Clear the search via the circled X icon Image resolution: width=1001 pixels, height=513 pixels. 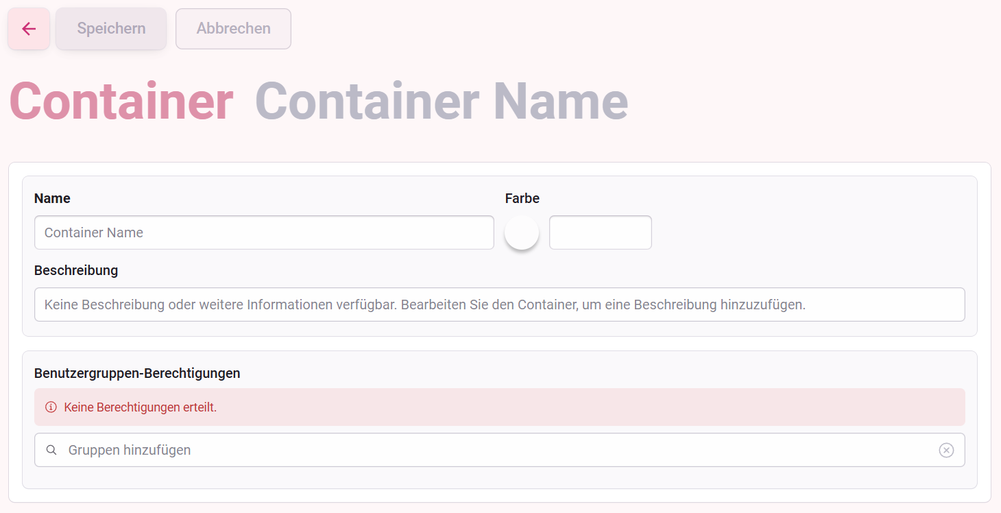[x=946, y=450]
